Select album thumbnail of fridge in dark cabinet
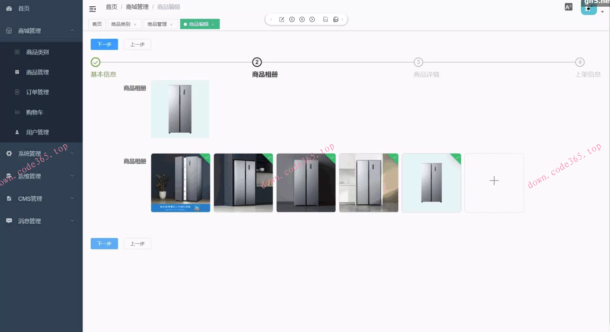This screenshot has height=332, width=610. tap(243, 183)
